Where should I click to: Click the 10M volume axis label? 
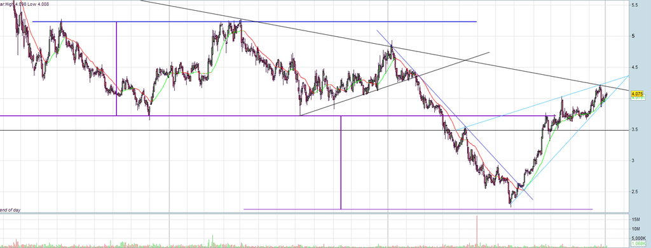[x=636, y=229]
